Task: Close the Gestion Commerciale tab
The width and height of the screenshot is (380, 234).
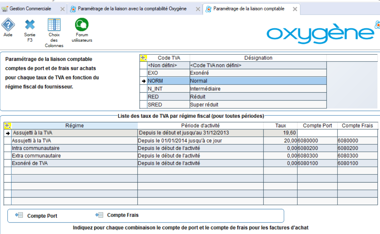Action: pyautogui.click(x=62, y=9)
